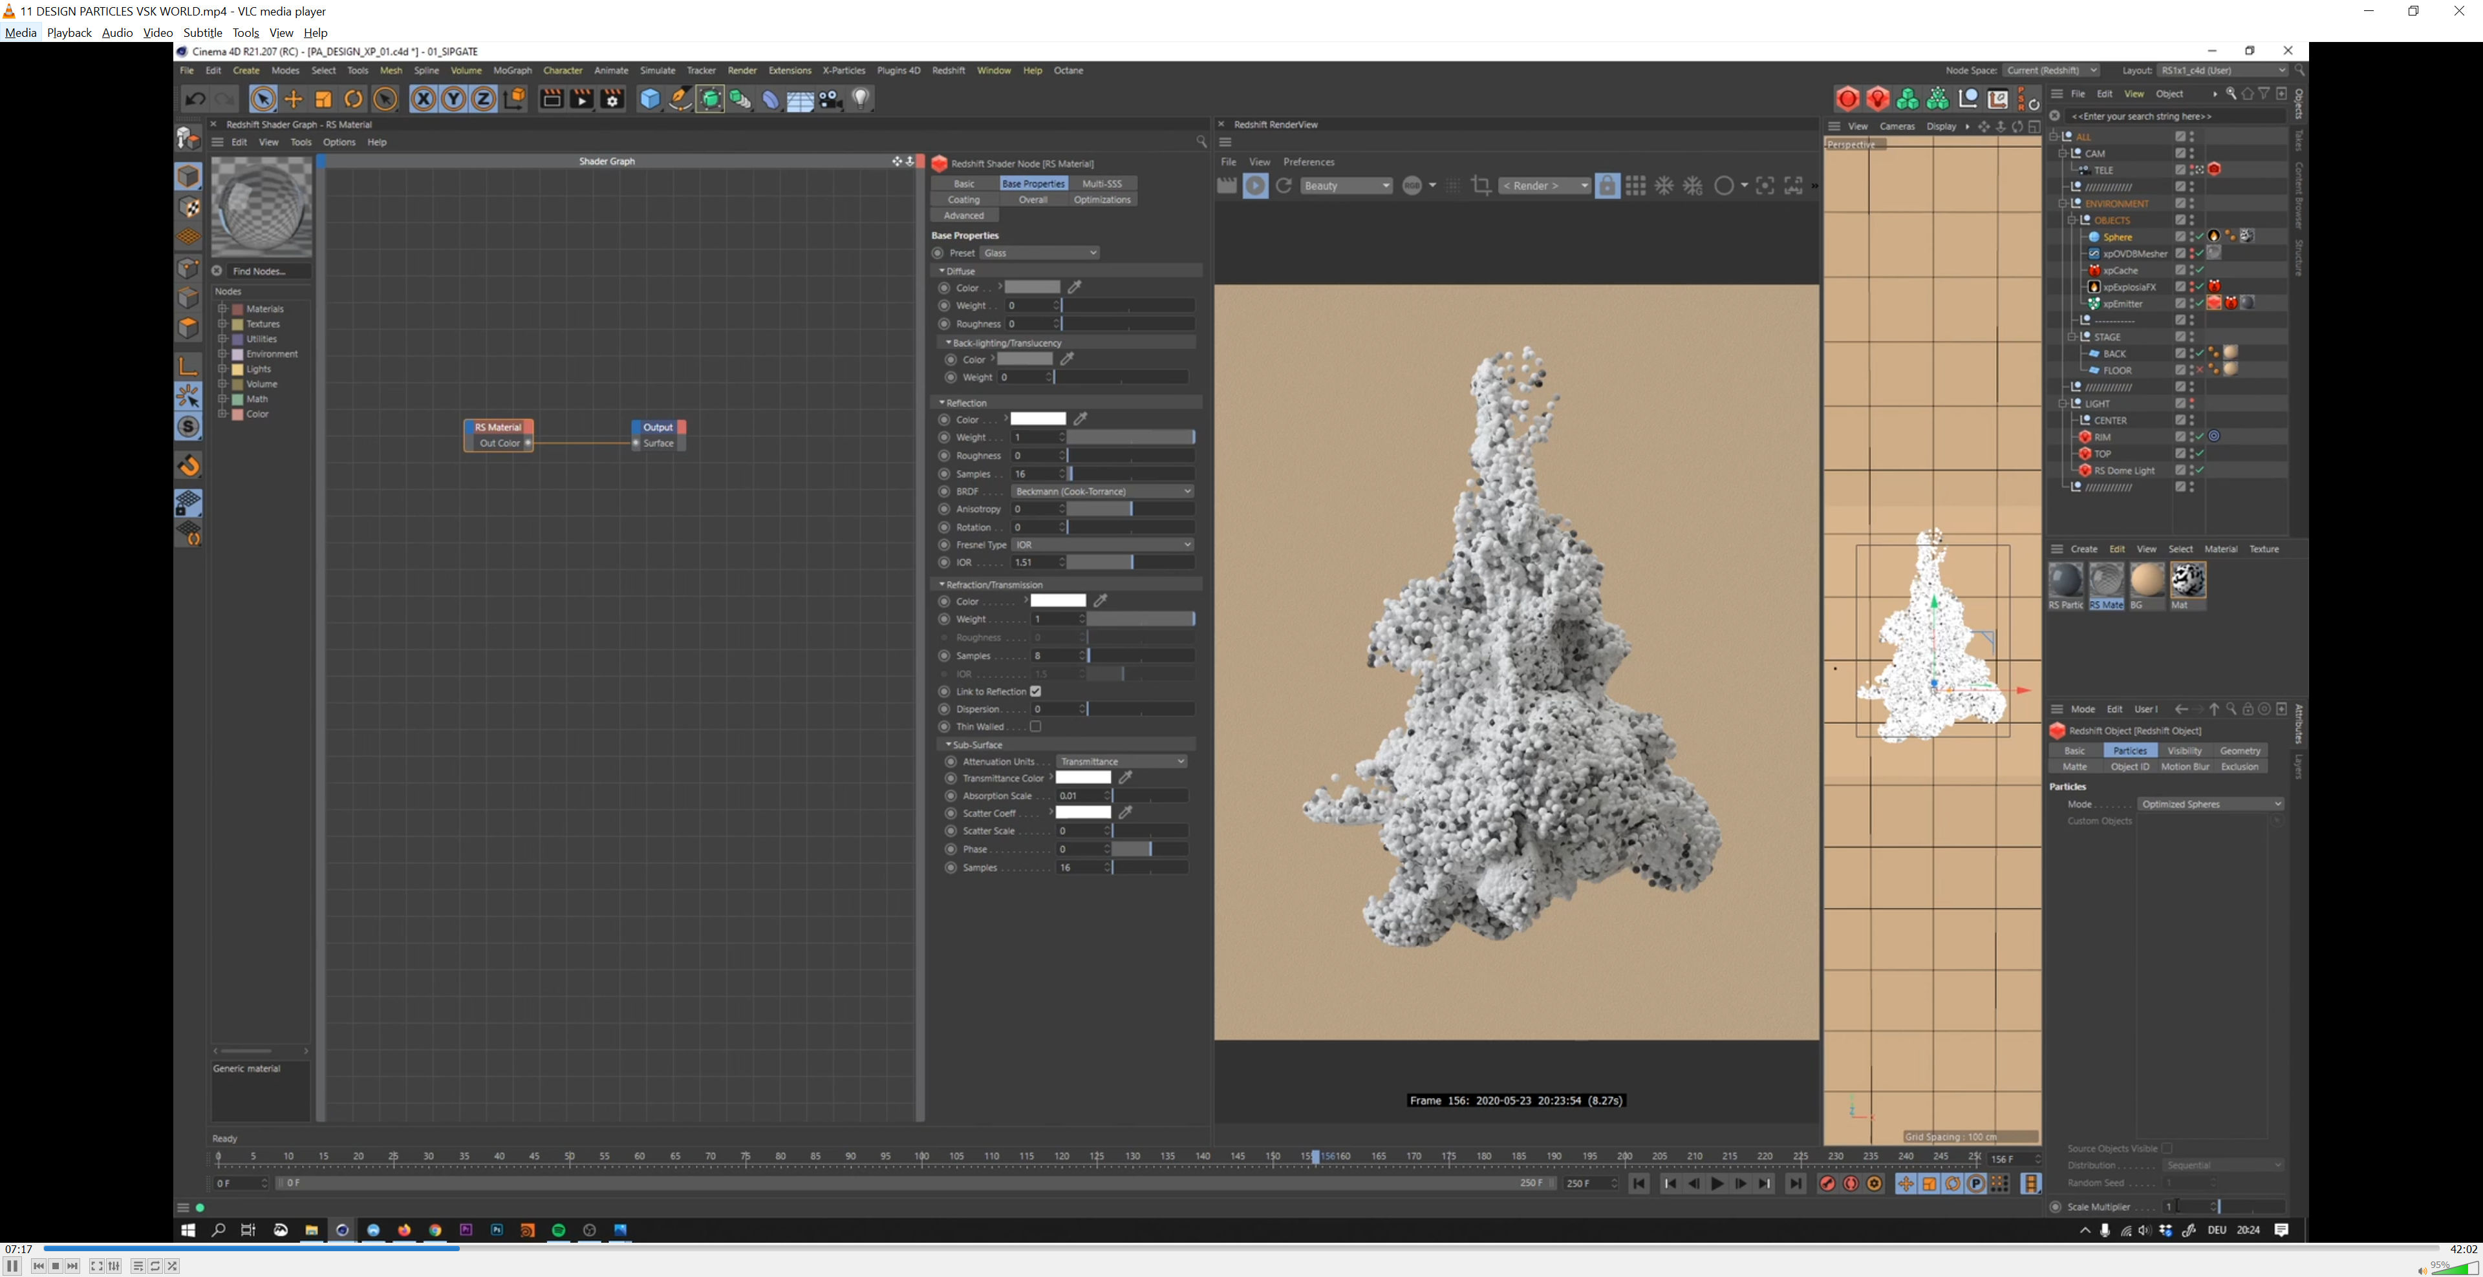This screenshot has height=1277, width=2483.
Task: Toggle the X axis lock icon
Action: 422,99
